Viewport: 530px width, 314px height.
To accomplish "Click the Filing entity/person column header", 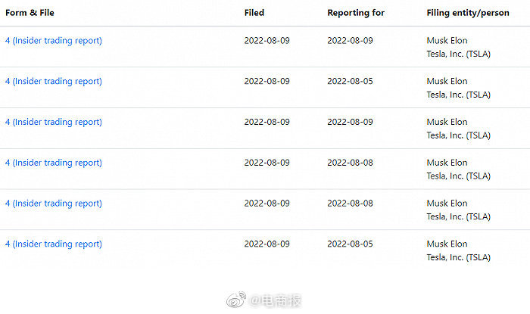I will coord(468,13).
